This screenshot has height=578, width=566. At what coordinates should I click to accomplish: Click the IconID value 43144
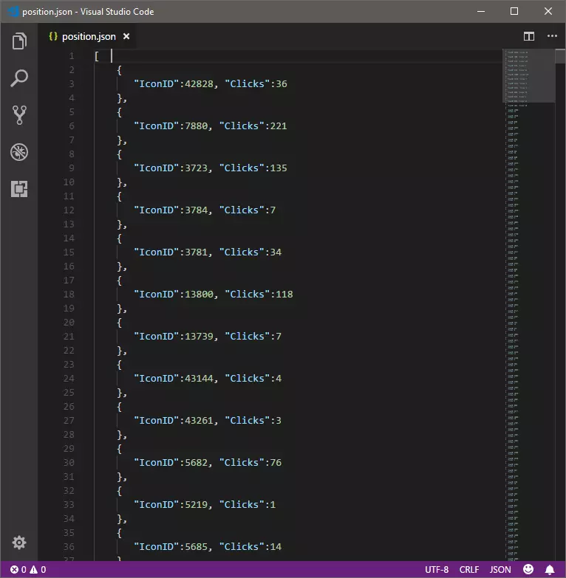199,378
